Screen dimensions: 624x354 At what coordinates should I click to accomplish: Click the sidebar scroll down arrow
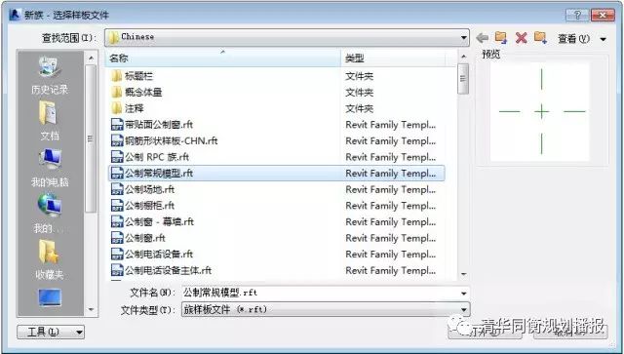[x=91, y=309]
